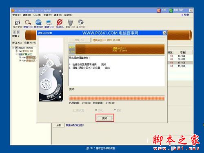Click the 删除分区 trash can icon

tap(70, 22)
